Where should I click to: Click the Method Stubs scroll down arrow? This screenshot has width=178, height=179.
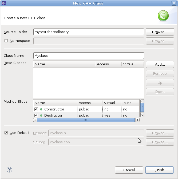click(x=142, y=115)
